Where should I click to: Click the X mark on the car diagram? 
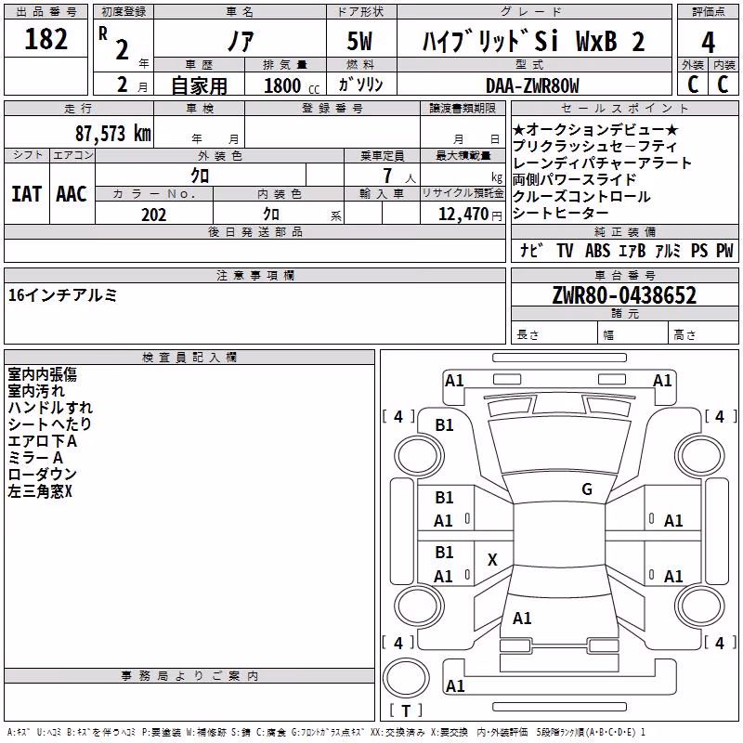[492, 560]
